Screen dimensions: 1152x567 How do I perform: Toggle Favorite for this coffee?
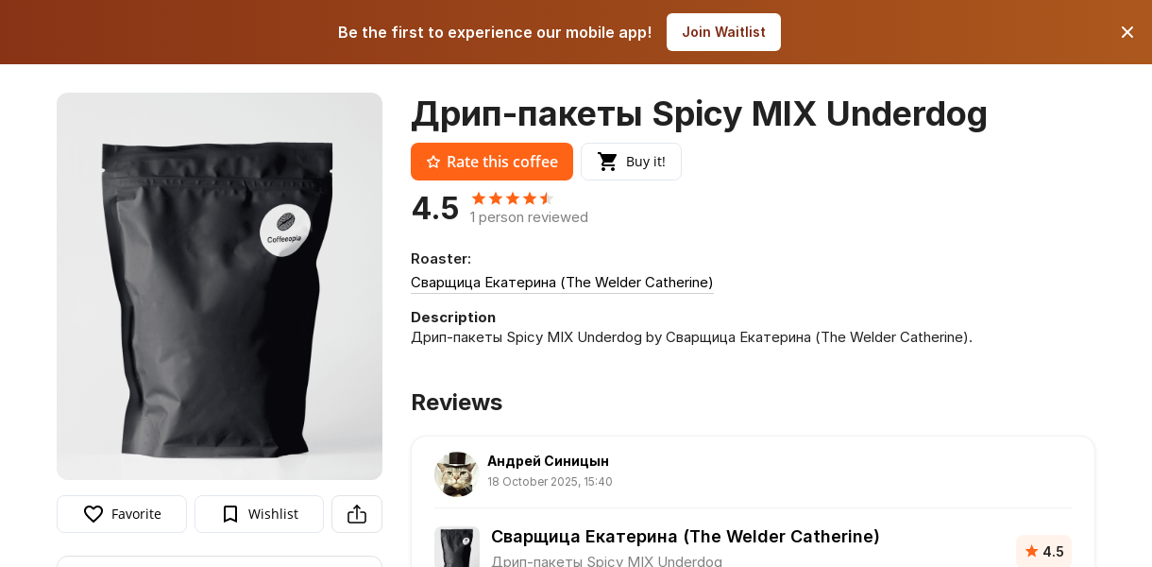coord(121,514)
